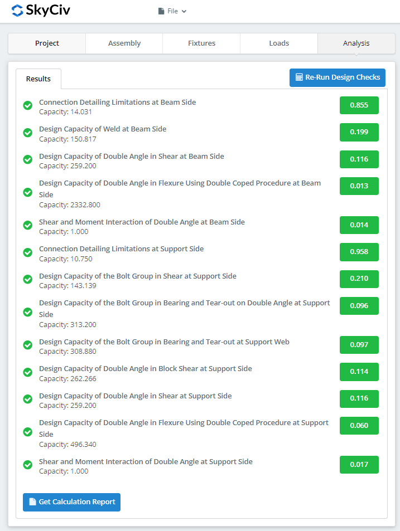Image resolution: width=400 pixels, height=531 pixels.
Task: Go to the Fixtures tab
Action: 201,43
